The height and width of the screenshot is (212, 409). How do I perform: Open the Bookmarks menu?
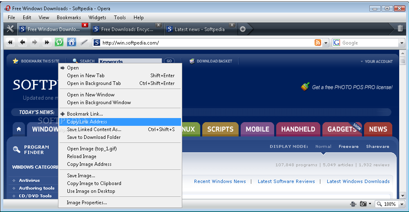click(69, 18)
